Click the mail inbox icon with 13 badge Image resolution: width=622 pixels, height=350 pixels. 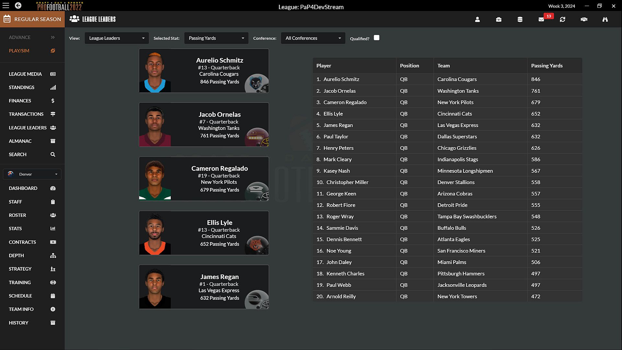541,19
